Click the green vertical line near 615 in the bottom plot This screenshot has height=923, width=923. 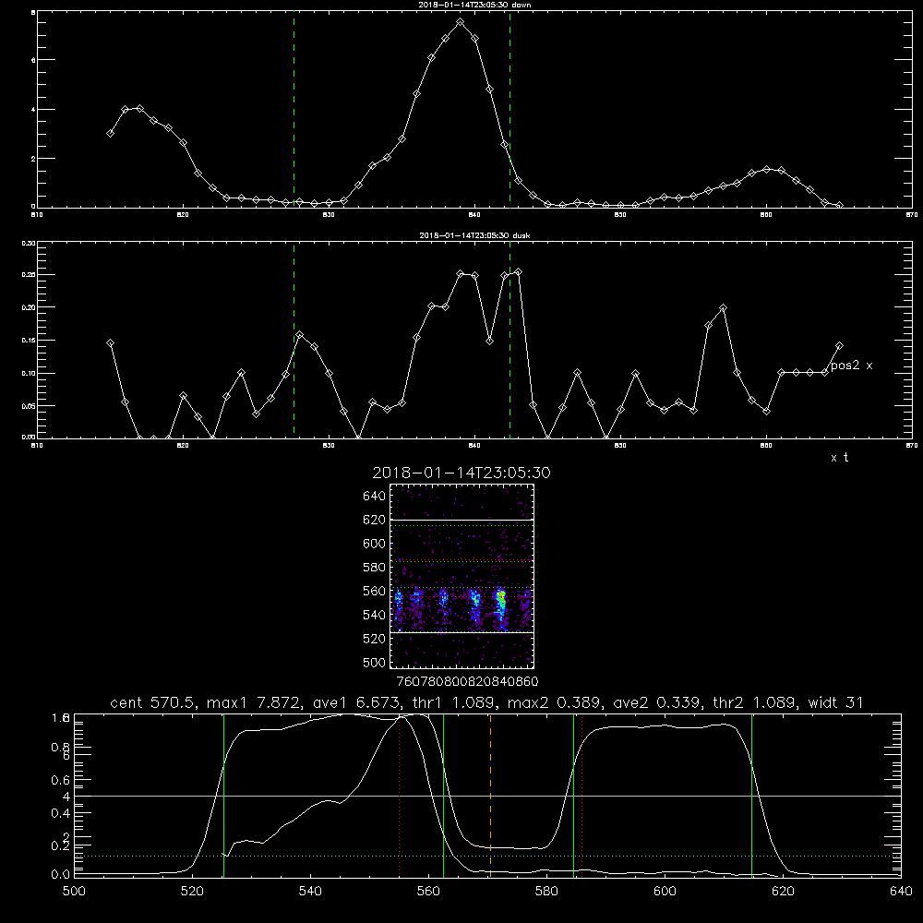[751, 796]
